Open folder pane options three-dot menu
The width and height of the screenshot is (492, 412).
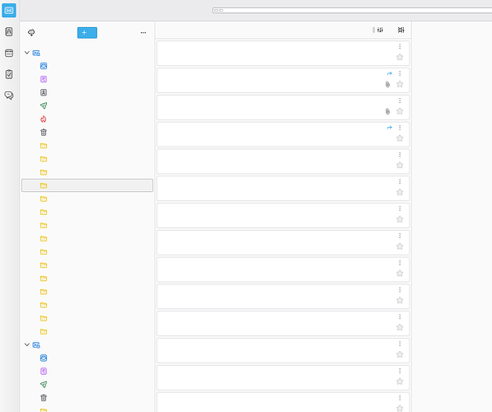tap(143, 33)
